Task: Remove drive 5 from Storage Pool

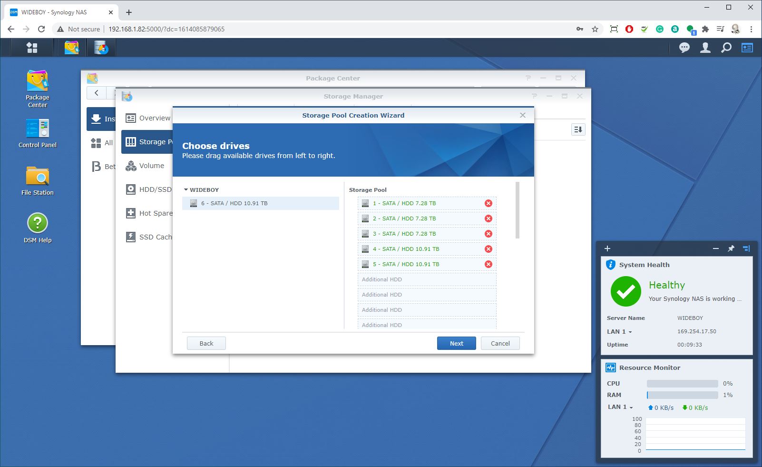Action: coord(488,264)
